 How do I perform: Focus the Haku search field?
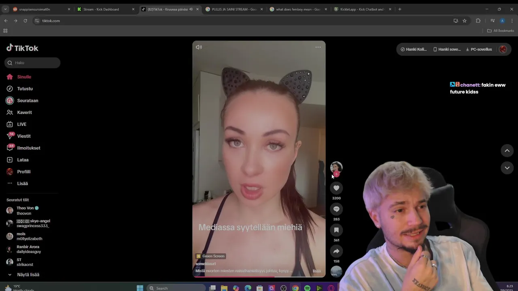tap(32, 63)
